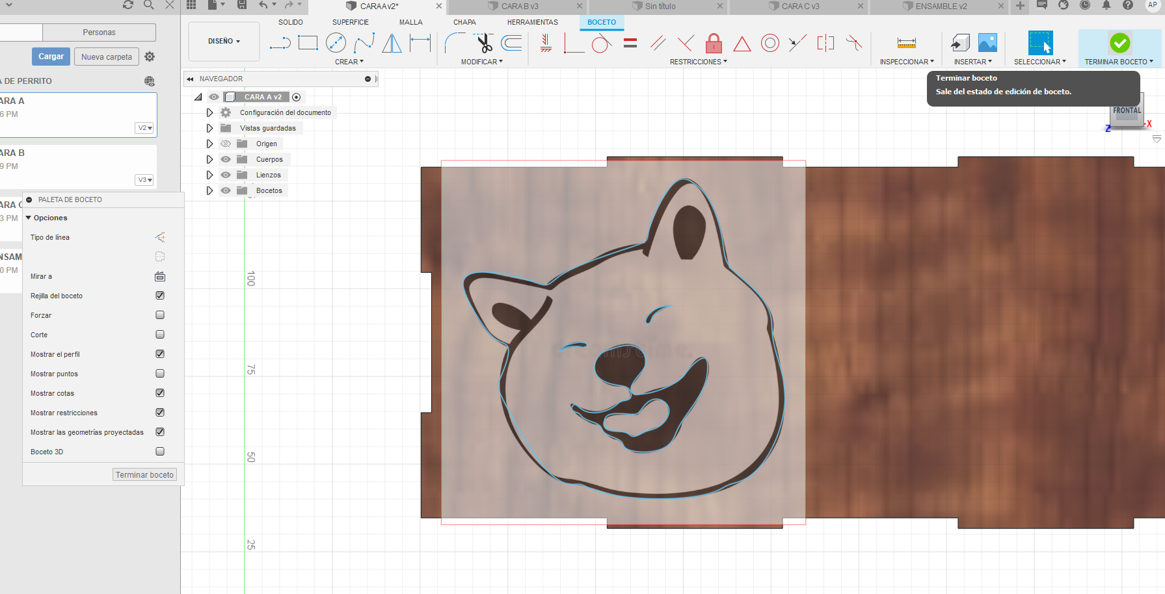Click the Mirar a icon
Image resolution: width=1165 pixels, height=594 pixels.
pos(160,276)
